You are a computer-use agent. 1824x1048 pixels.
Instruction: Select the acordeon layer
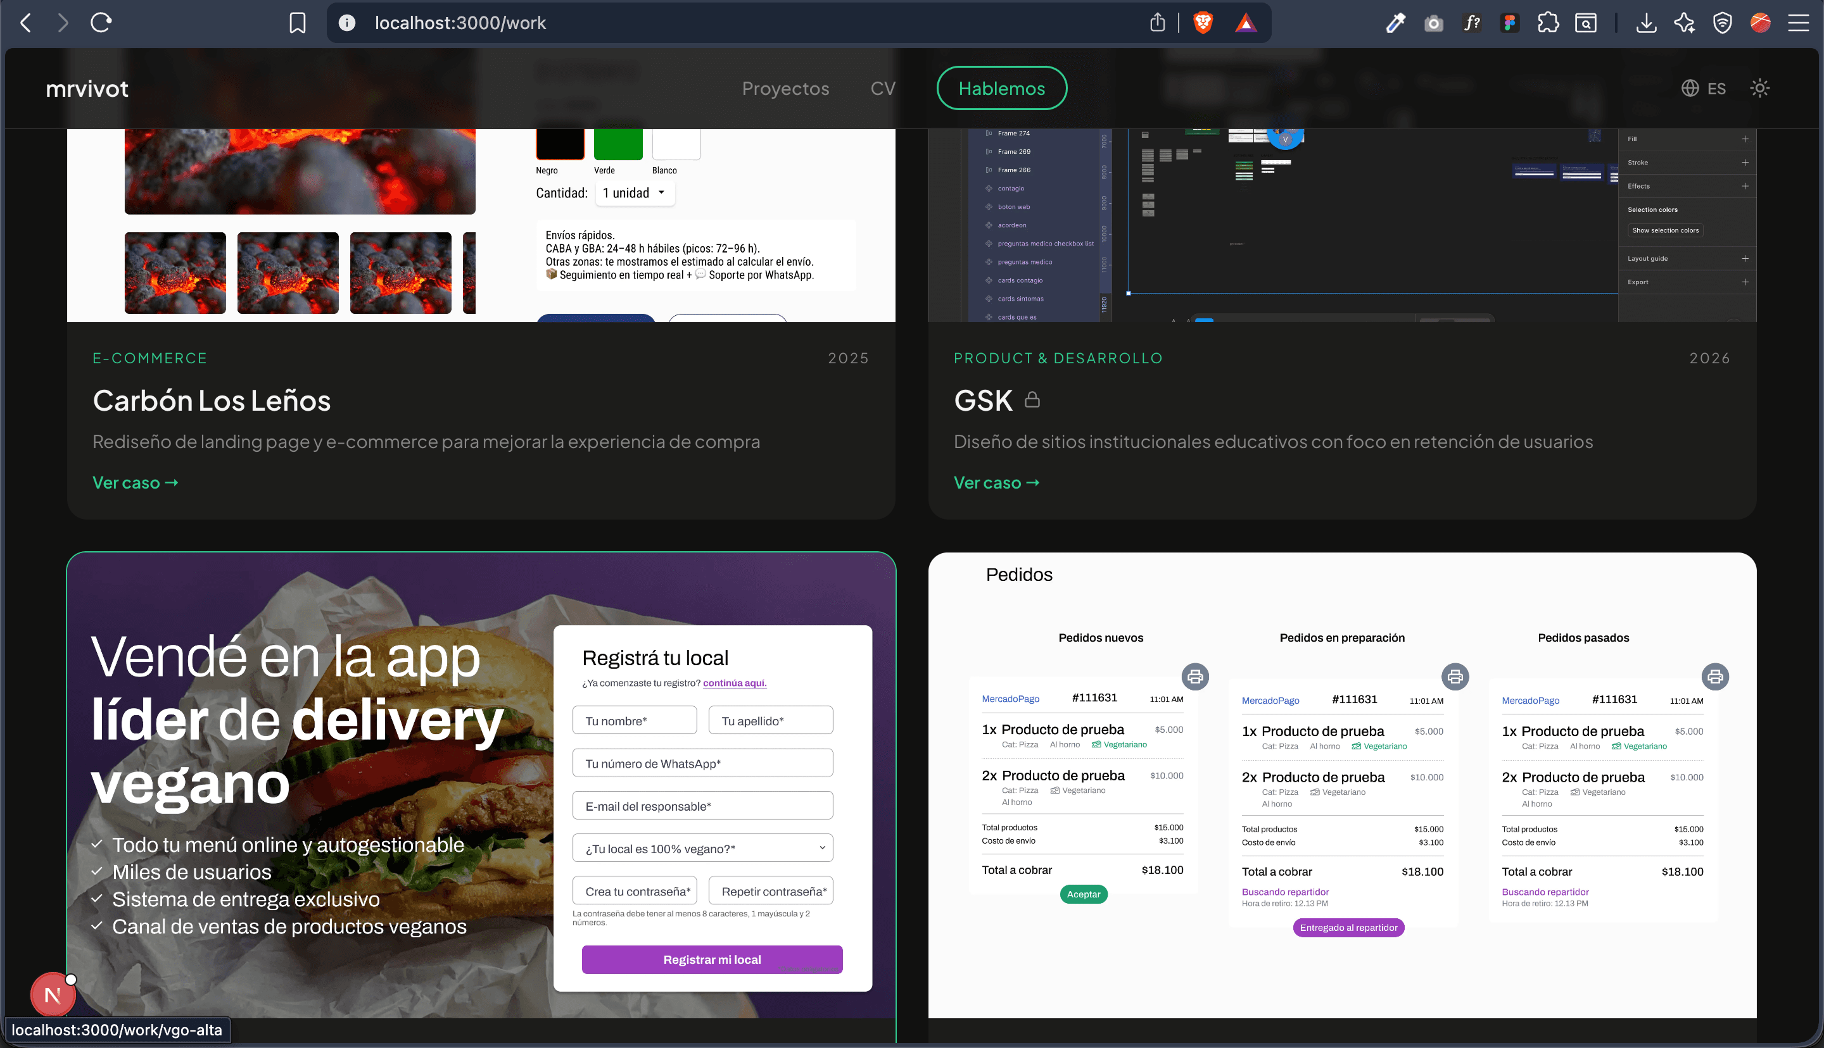(1011, 225)
